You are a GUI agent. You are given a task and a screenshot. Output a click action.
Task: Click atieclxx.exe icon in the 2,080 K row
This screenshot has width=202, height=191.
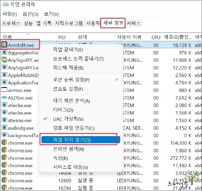pos(4,105)
